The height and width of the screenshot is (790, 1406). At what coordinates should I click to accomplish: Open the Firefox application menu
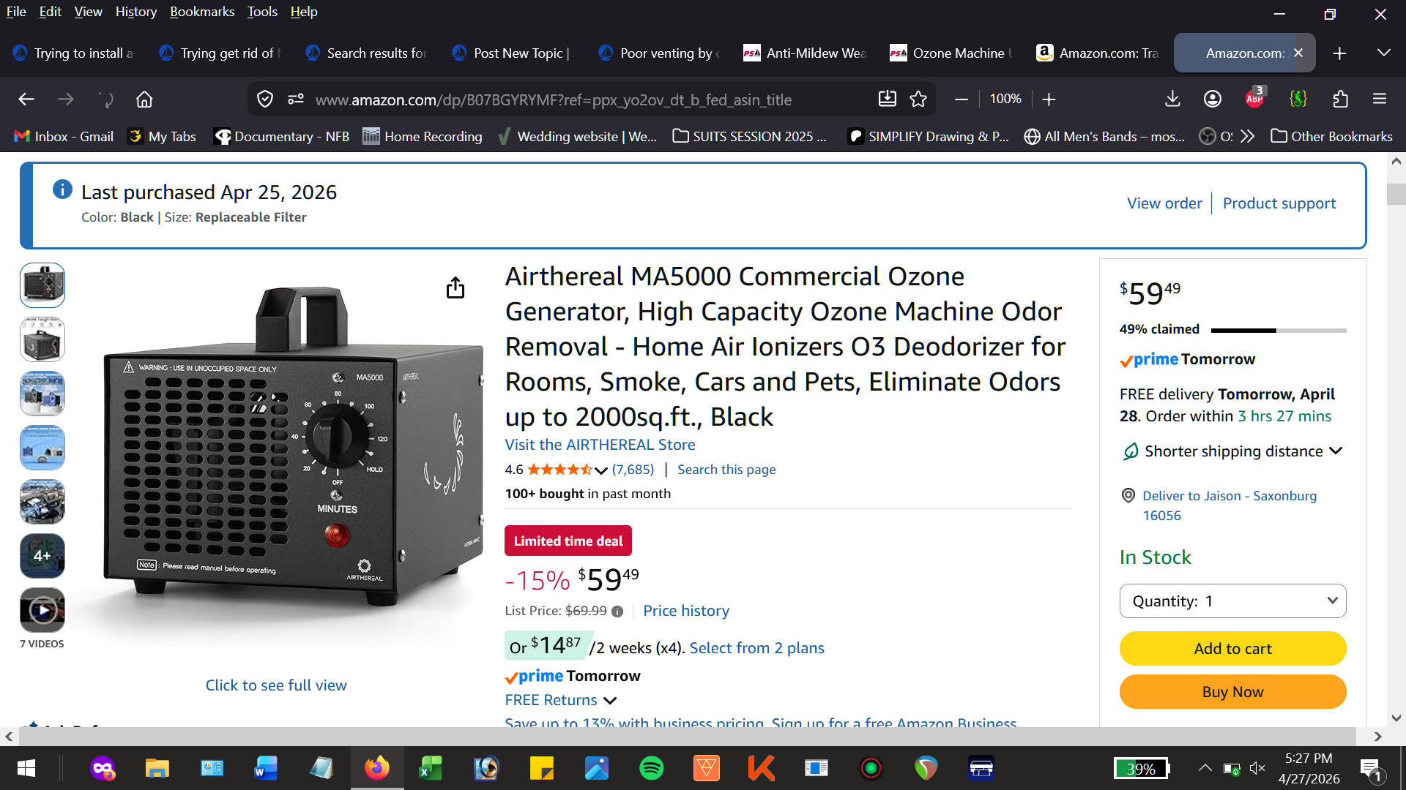click(1380, 99)
